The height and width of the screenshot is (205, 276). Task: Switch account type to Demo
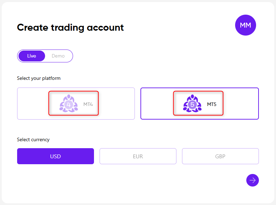58,56
